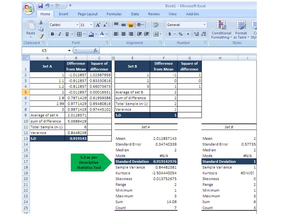
Task: Select the Format Painter brush
Action: pyautogui.click(x=41, y=36)
